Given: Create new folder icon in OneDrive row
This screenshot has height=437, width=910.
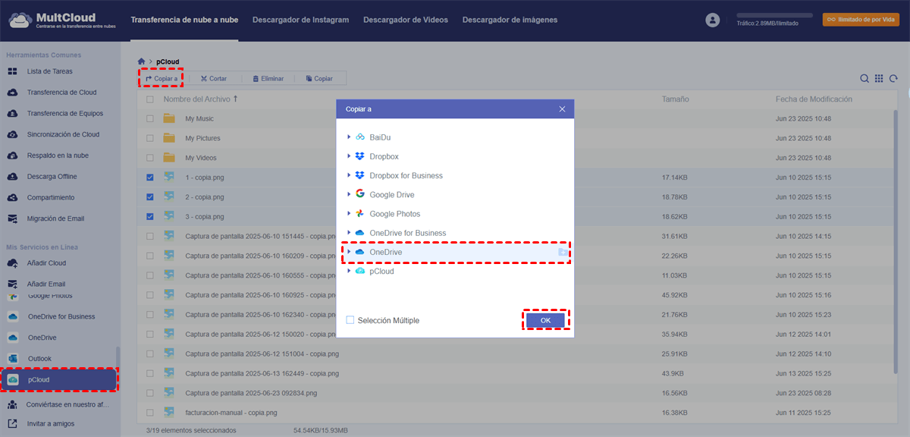Looking at the screenshot, I should [563, 252].
